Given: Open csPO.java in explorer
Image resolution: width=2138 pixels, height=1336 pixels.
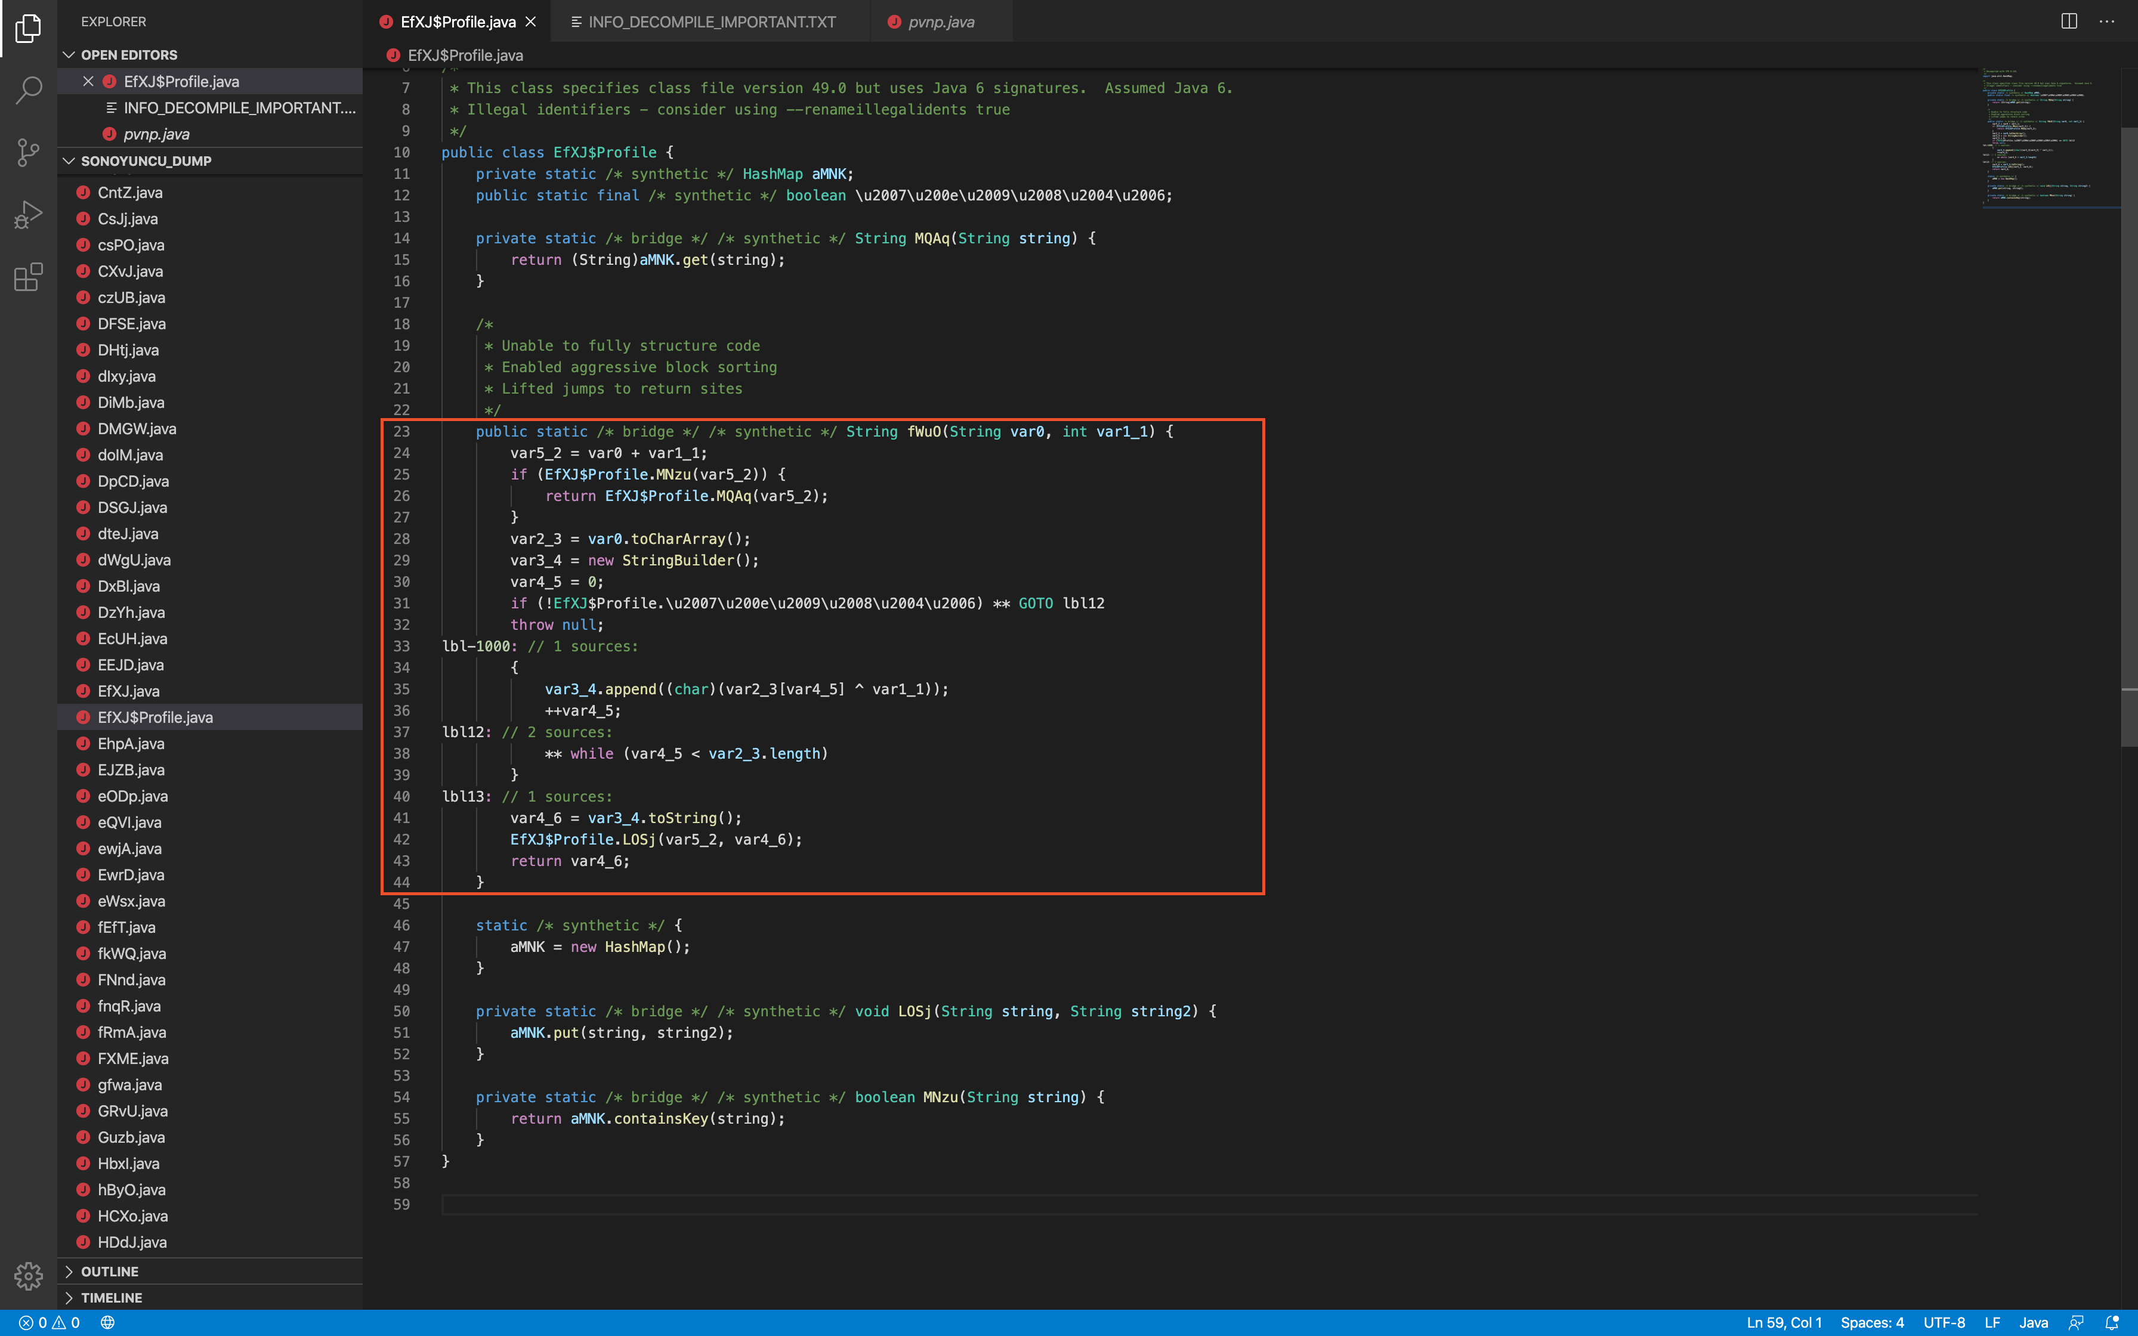Looking at the screenshot, I should tap(210, 245).
